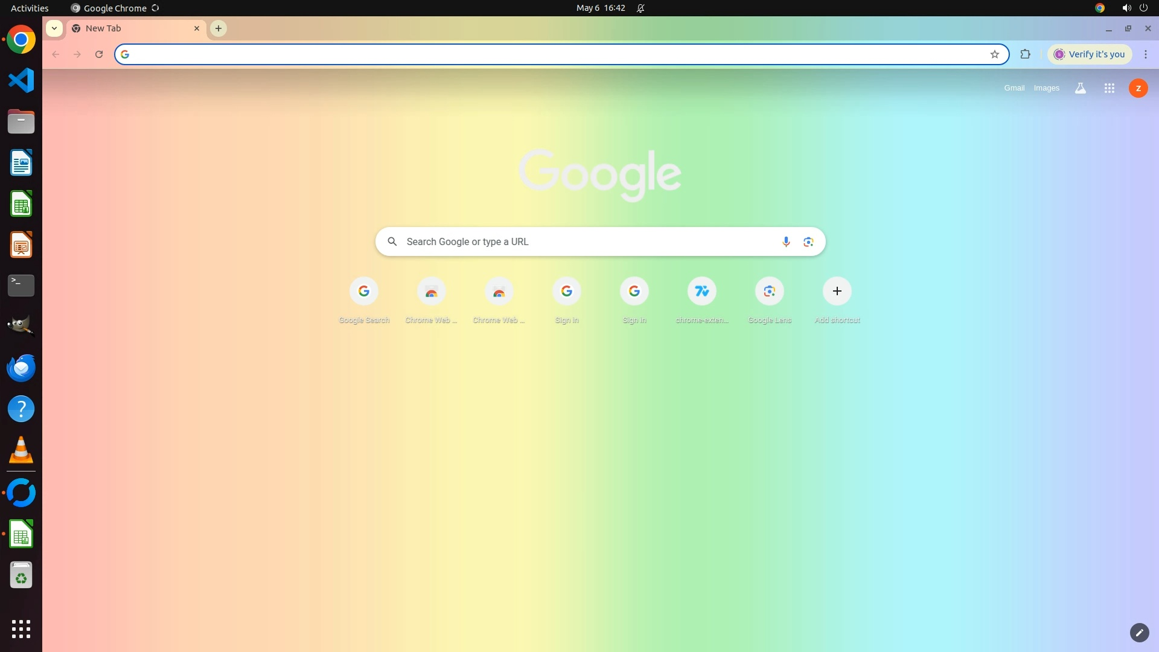Click the Gmail link
Image resolution: width=1159 pixels, height=652 pixels.
point(1014,88)
